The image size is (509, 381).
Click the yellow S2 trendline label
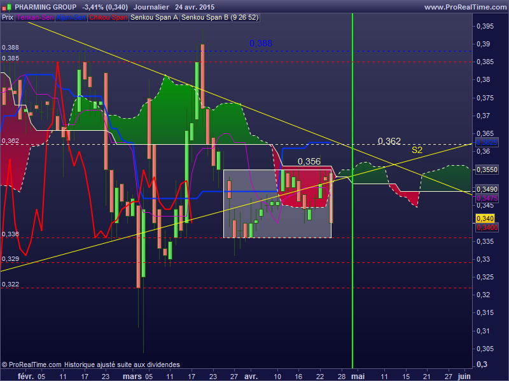(x=417, y=150)
